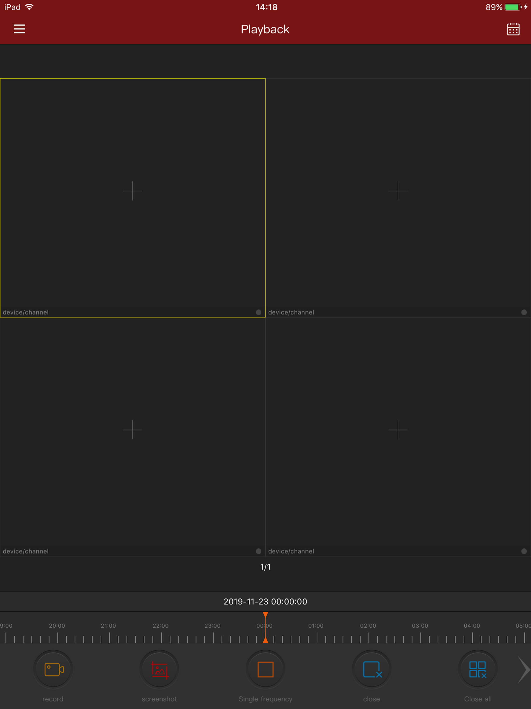Add device in bottom-left pane plus
Image resolution: width=531 pixels, height=709 pixels.
coord(132,430)
